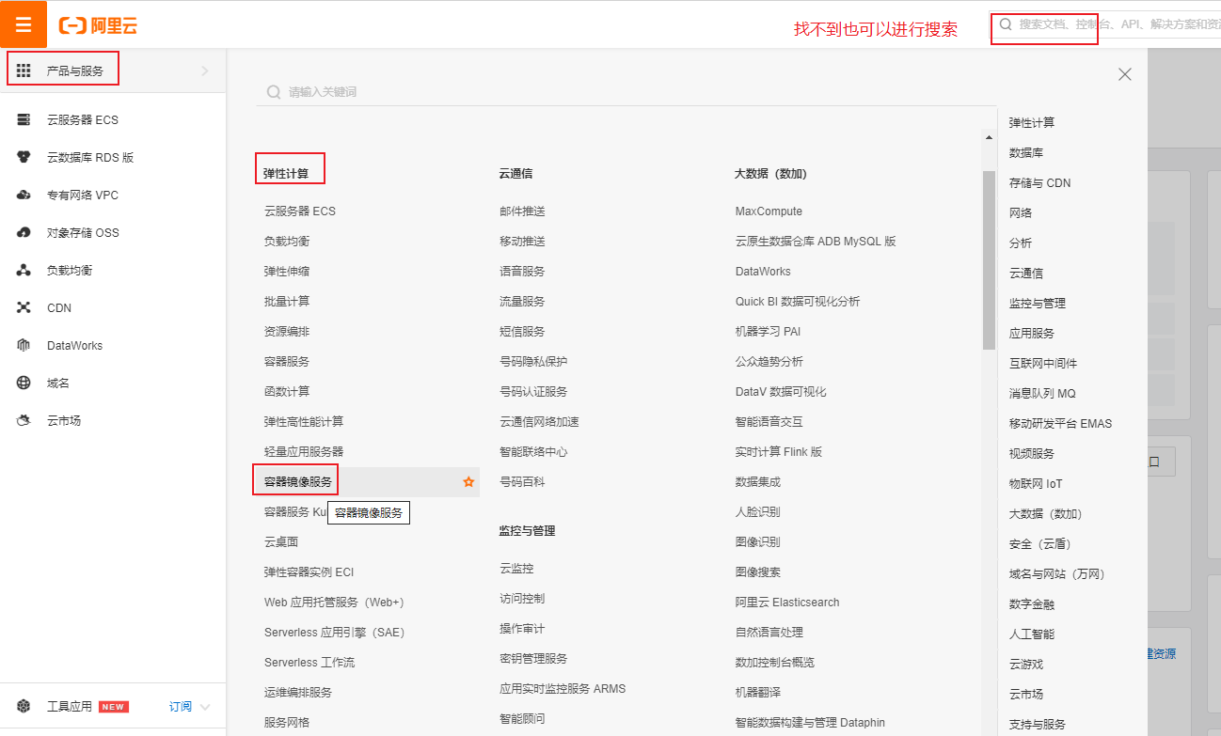This screenshot has width=1221, height=736.
Task: Open DataWorks from the sidebar
Action: pos(75,345)
